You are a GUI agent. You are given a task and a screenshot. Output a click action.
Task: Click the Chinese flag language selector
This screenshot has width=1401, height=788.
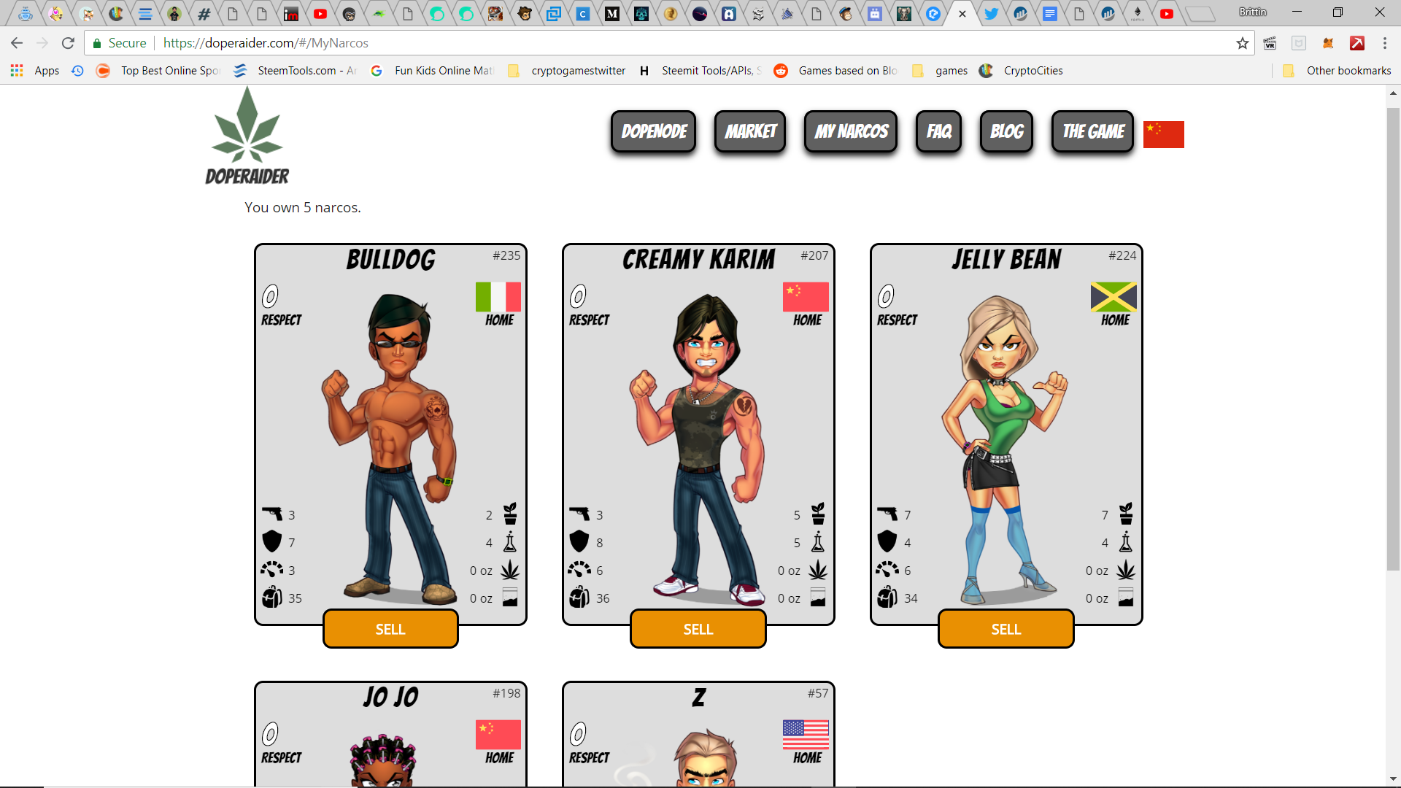tap(1163, 134)
